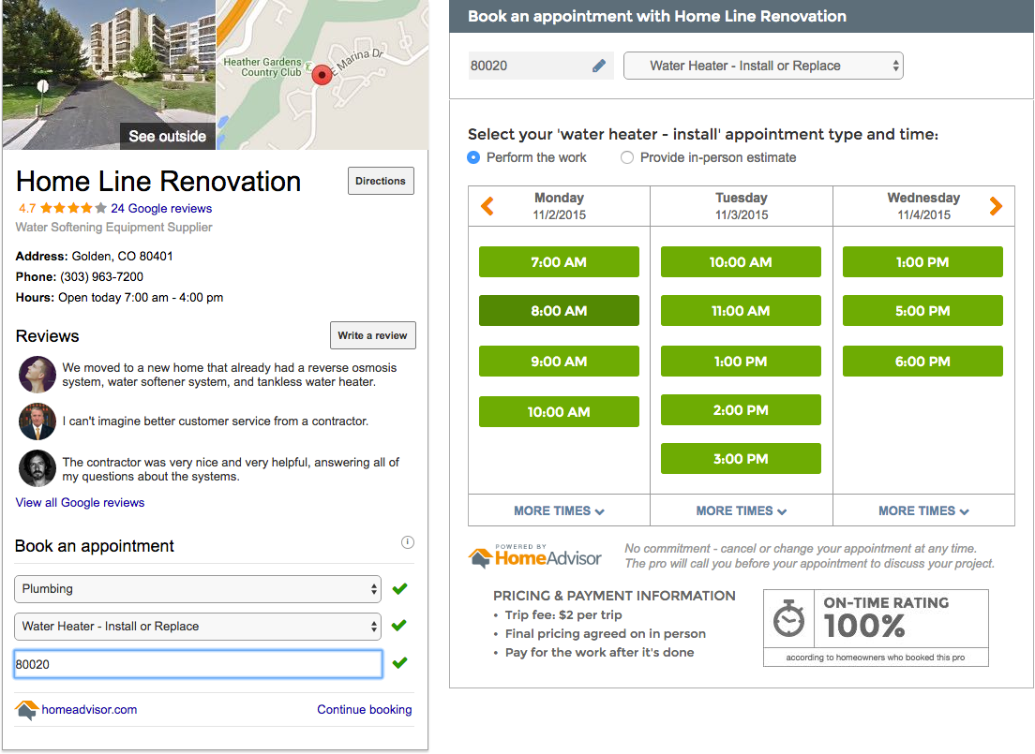This screenshot has width=1035, height=754.
Task: Open the 24 Google reviews link
Action: point(161,209)
